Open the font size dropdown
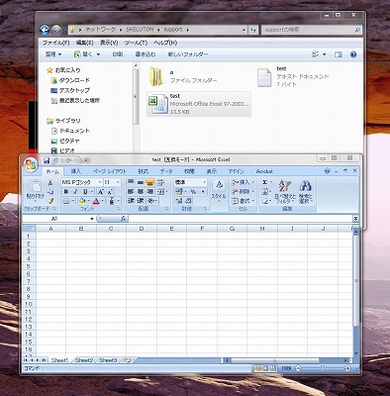This screenshot has height=396, width=390. point(118,182)
